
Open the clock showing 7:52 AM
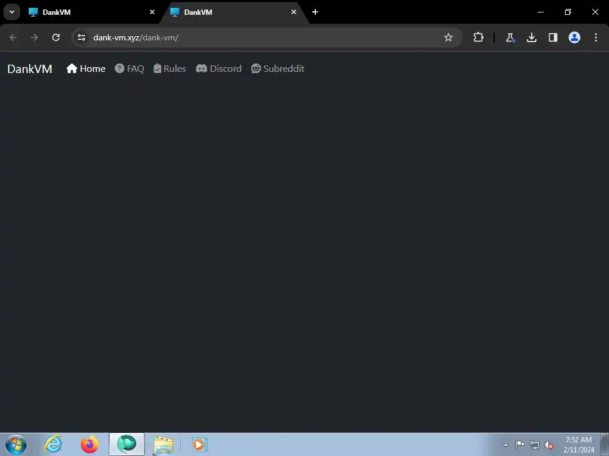579,445
